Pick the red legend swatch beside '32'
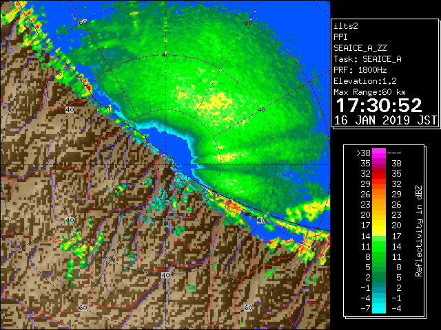The height and width of the screenshot is (330, 441). (379, 174)
